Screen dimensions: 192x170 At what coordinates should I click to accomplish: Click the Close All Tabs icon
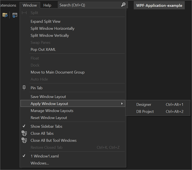pos(24,133)
